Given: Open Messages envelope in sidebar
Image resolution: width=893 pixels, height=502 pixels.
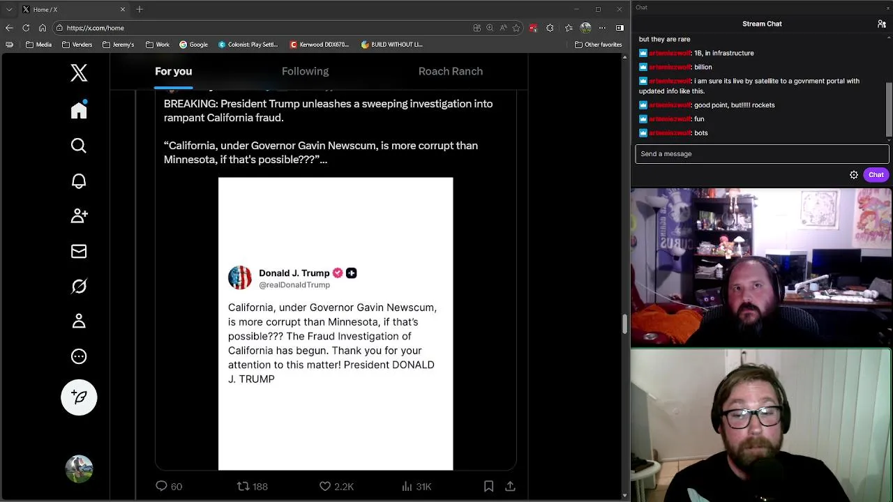Looking at the screenshot, I should [x=79, y=251].
